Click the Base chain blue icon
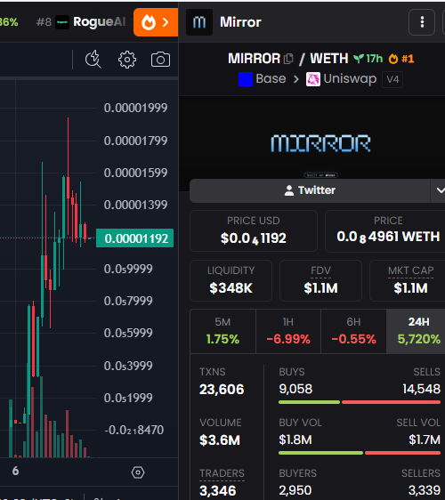 (246, 79)
